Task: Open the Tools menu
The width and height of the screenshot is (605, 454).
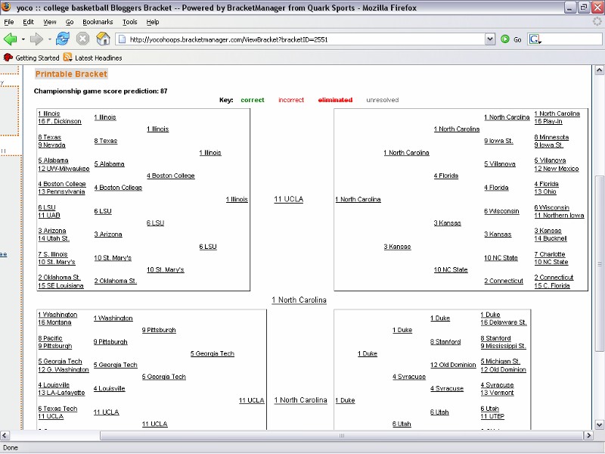Action: point(129,22)
